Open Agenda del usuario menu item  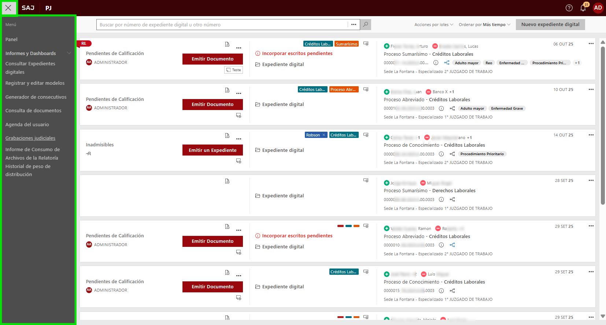(x=27, y=124)
